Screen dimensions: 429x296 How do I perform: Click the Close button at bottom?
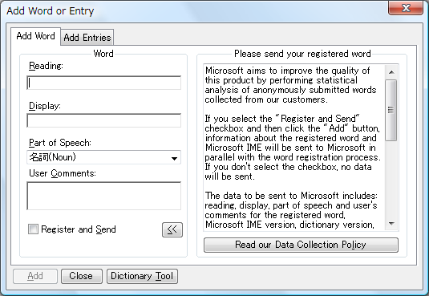pos(82,276)
